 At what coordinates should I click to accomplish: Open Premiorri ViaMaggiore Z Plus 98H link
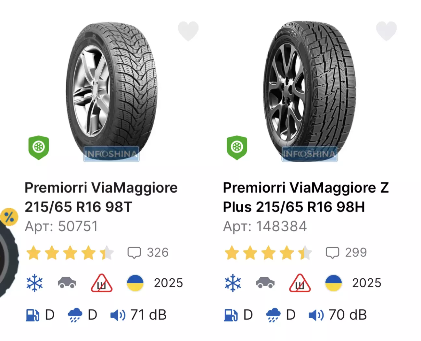305,197
